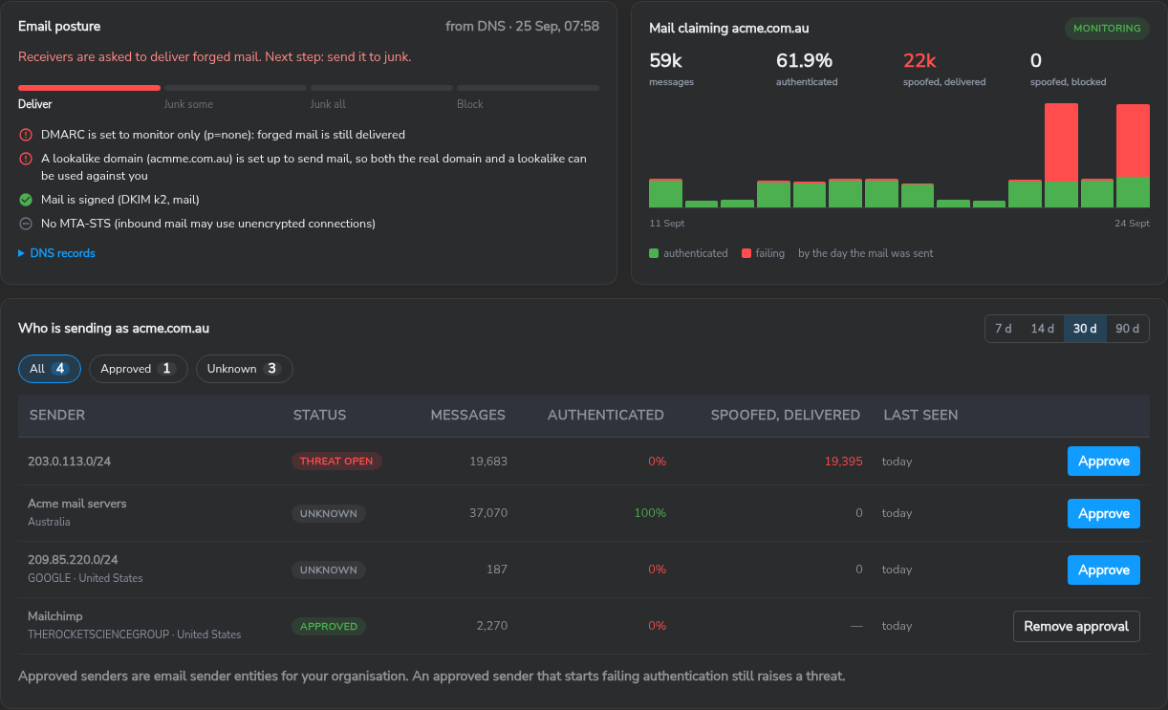The height and width of the screenshot is (710, 1168).
Task: Click the from DNS timestamp text
Action: coord(523,27)
